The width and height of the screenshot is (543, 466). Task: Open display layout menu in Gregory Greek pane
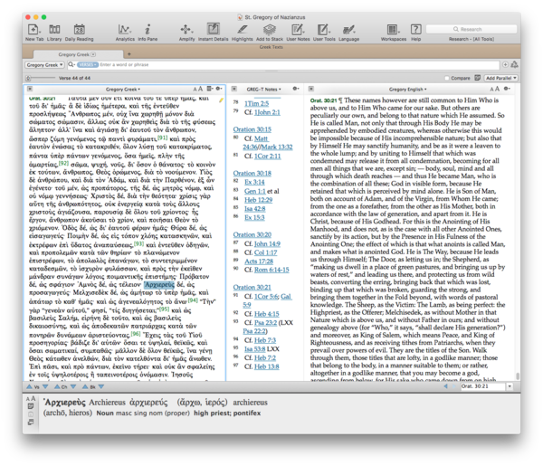pyautogui.click(x=210, y=89)
